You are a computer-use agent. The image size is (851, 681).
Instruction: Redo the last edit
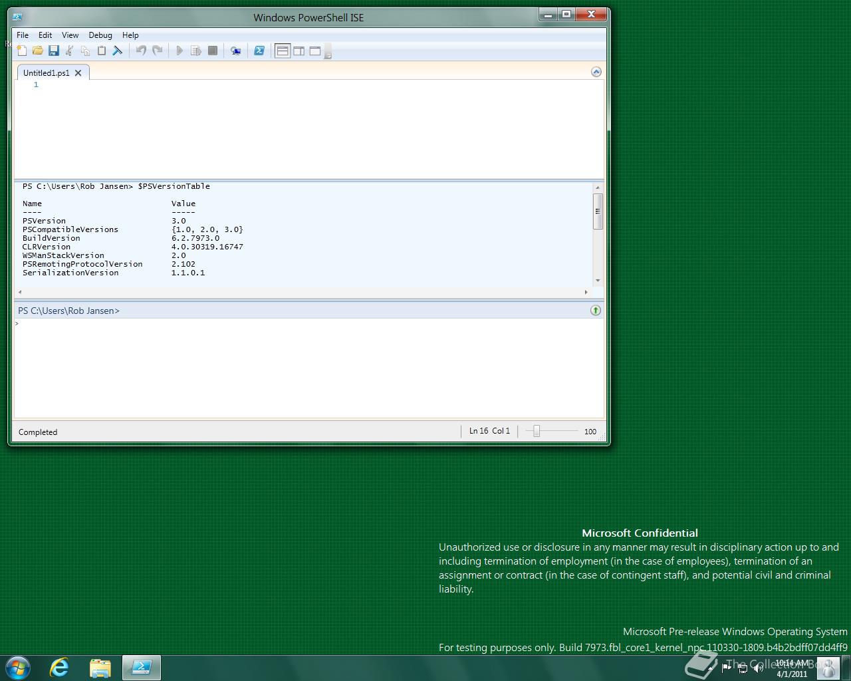click(x=158, y=51)
